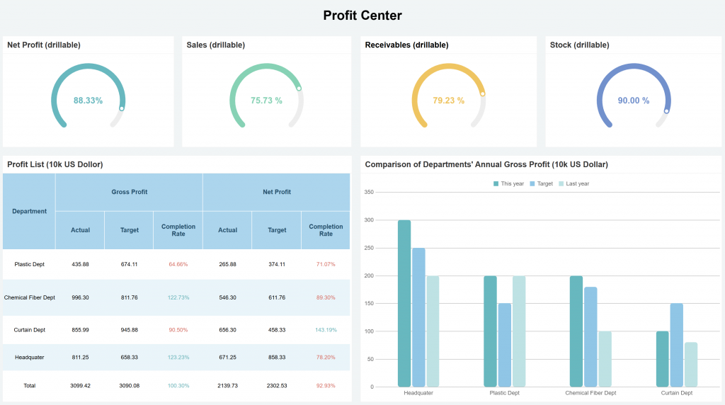Select Chemical Fiber Dept 'Last year' bar
Image resolution: width=725 pixels, height=405 pixels.
[x=605, y=358]
